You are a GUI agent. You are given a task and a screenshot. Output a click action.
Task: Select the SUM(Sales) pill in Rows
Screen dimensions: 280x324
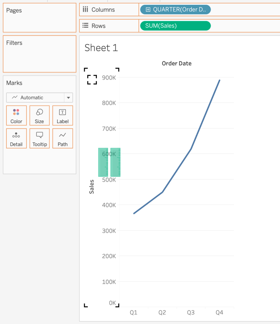[175, 26]
